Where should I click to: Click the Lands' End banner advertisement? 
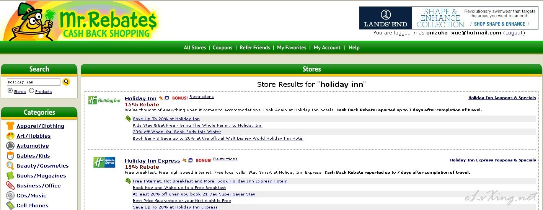(x=448, y=18)
